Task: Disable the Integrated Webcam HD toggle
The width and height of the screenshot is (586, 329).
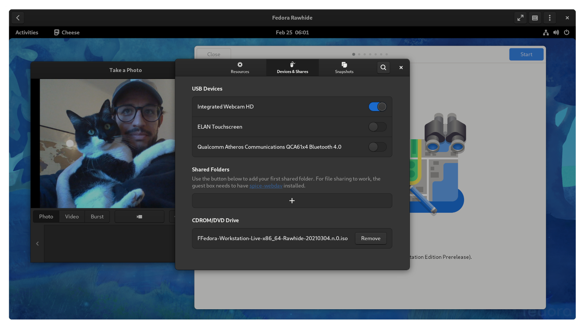Action: (377, 106)
